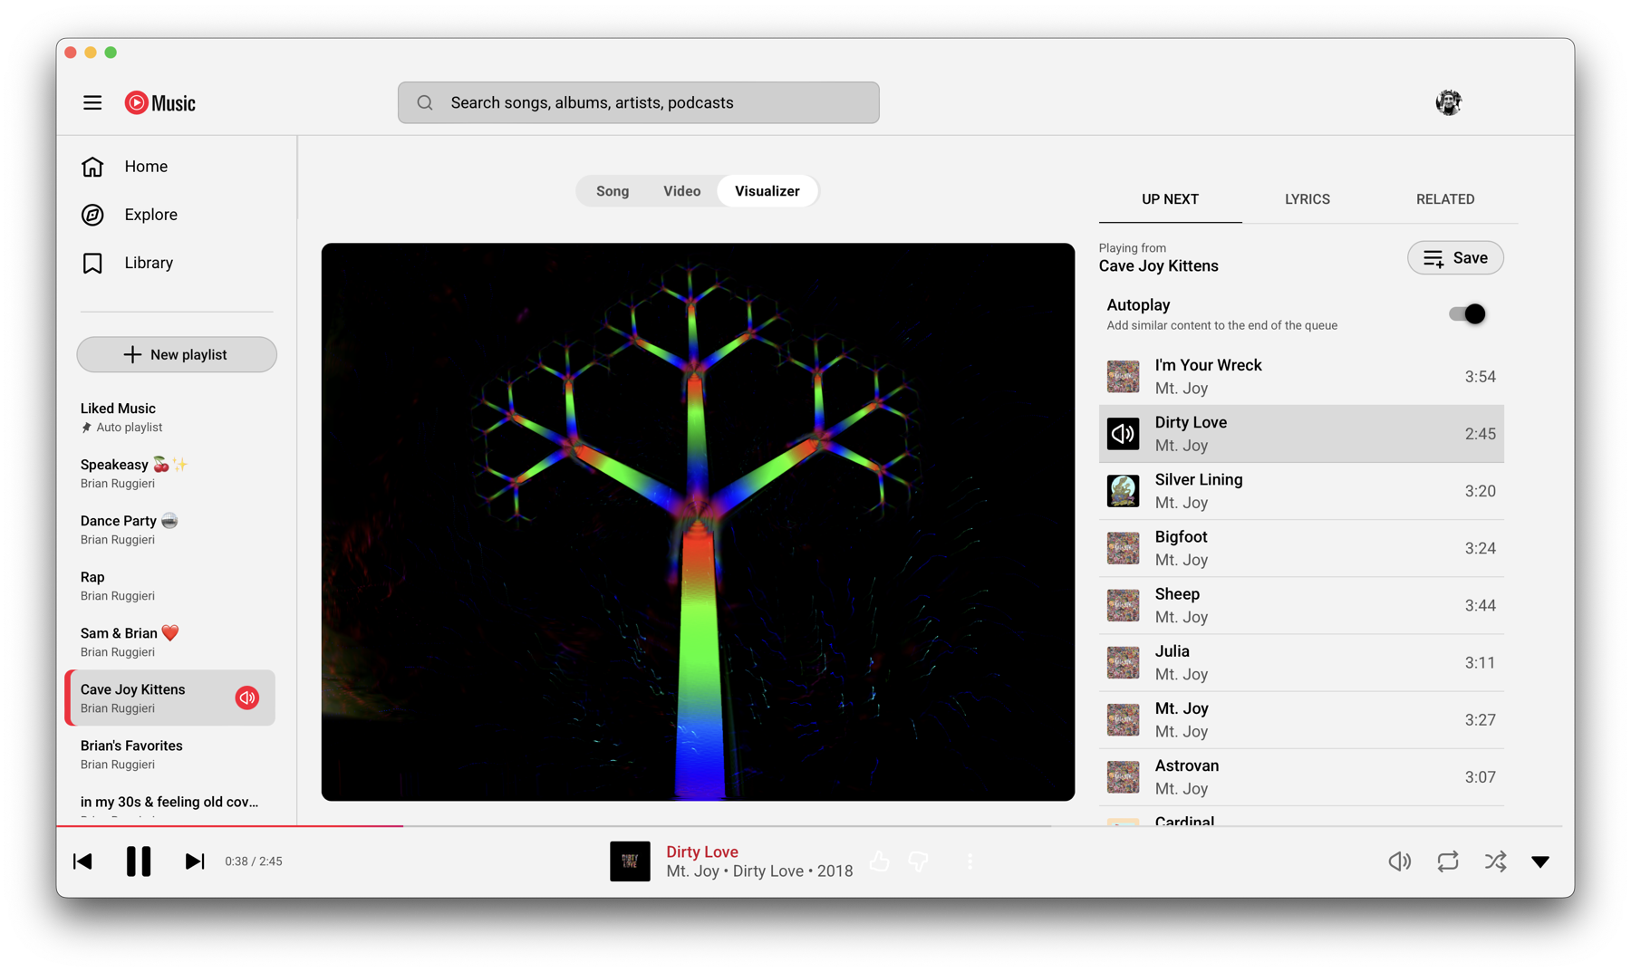This screenshot has width=1631, height=972.
Task: Click the now-playing speaker icon on Cave Joy Kittens
Action: 247,698
